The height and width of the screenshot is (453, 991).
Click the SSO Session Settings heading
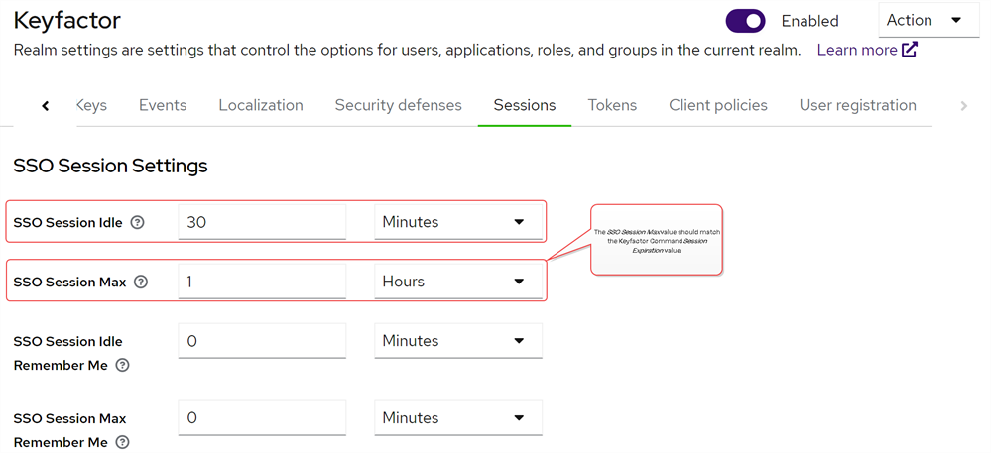point(110,166)
